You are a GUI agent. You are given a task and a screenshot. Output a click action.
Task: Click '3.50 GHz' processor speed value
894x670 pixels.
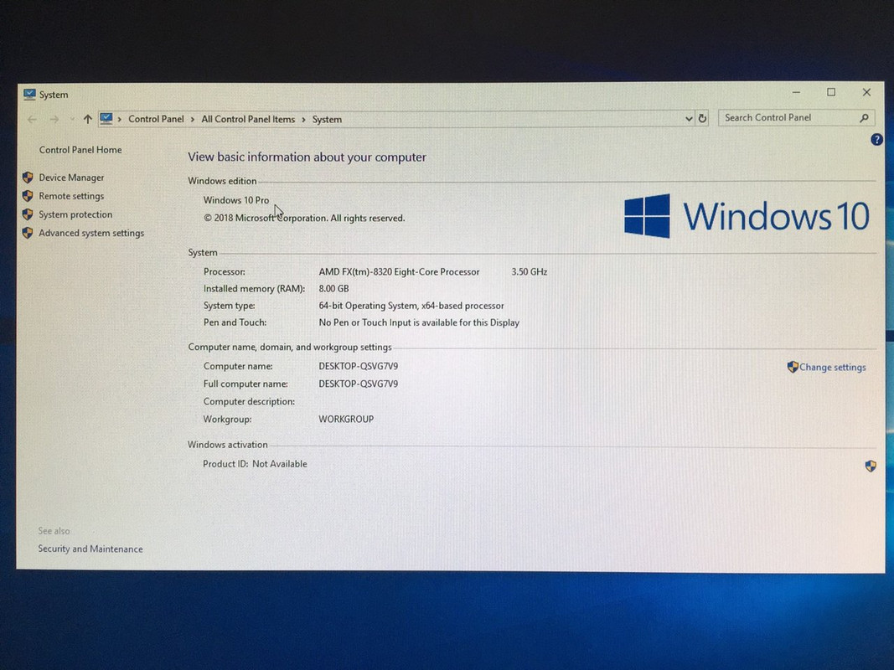(529, 272)
